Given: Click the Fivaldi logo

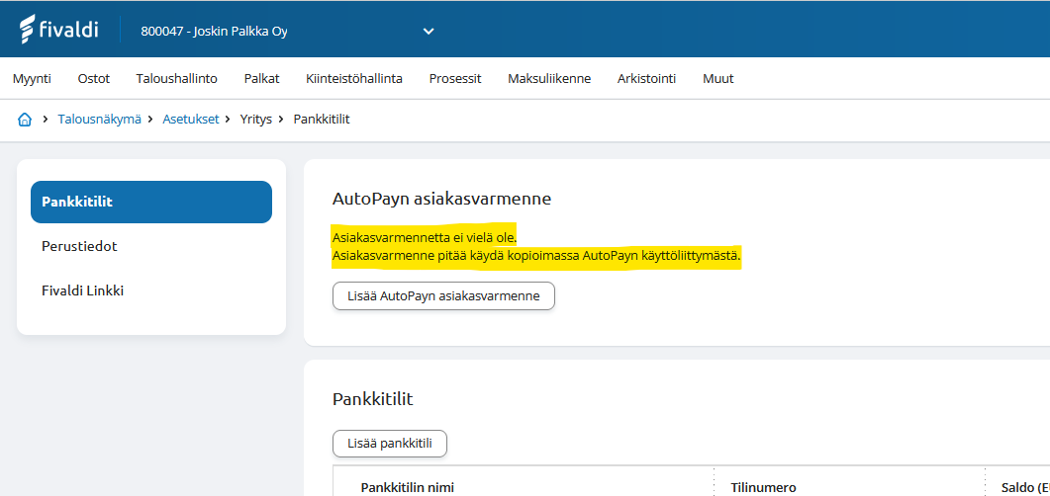Looking at the screenshot, I should (58, 30).
